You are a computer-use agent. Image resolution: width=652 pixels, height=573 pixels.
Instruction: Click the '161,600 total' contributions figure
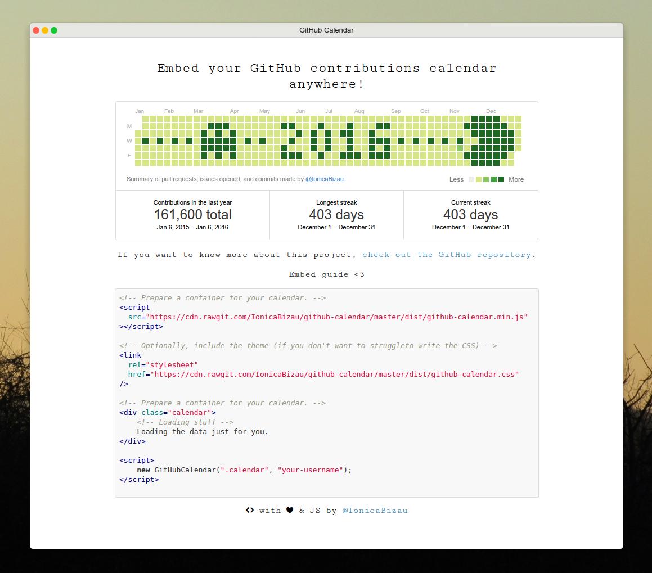pyautogui.click(x=192, y=214)
